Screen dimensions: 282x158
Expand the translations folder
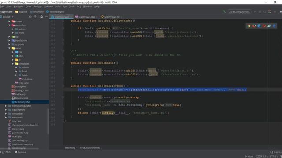[x=9, y=40]
